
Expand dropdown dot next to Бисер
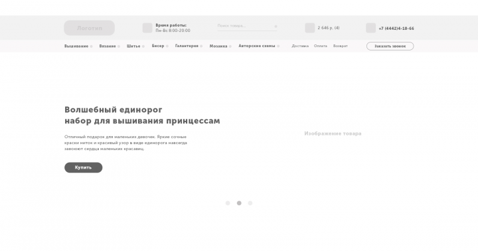[167, 46]
